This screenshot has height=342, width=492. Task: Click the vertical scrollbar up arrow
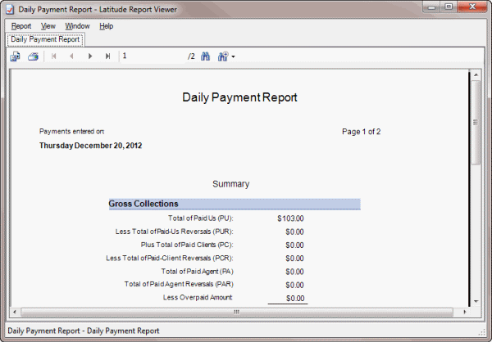(x=474, y=77)
